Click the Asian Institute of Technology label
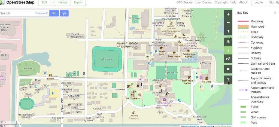Viewport: 279px width, 127px height. pyautogui.click(x=127, y=45)
